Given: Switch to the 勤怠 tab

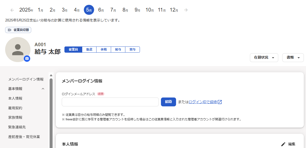Looking at the screenshot, I should tap(89, 49).
